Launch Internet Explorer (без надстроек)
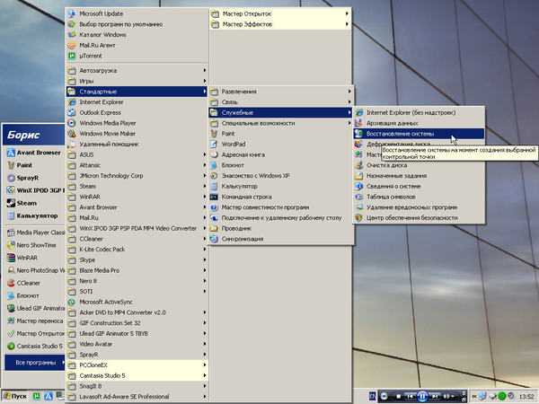The image size is (539, 404). click(419, 113)
